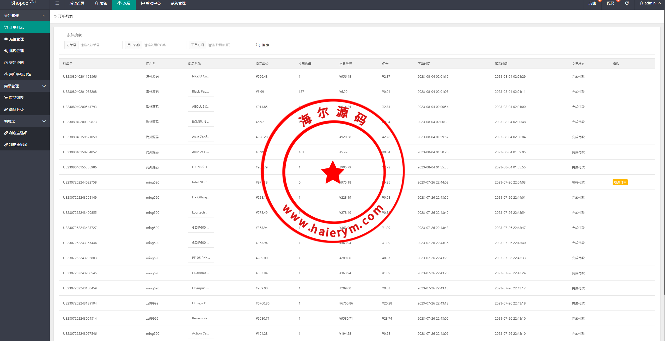Focus the 订单号 input field
This screenshot has height=341, width=665.
tap(100, 45)
